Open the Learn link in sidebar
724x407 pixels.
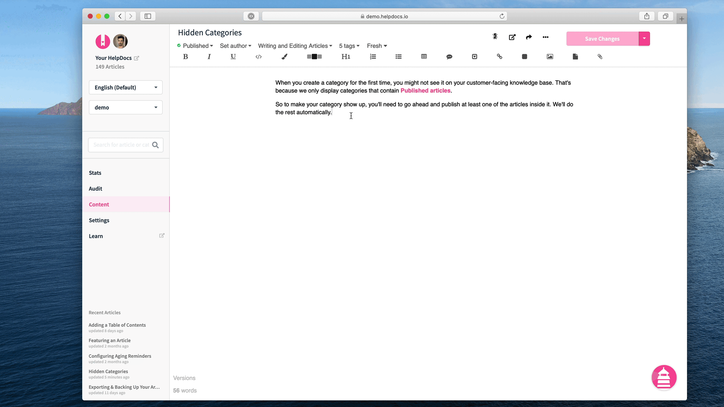point(96,236)
